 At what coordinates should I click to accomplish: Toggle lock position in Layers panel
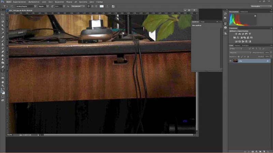pos(245,57)
